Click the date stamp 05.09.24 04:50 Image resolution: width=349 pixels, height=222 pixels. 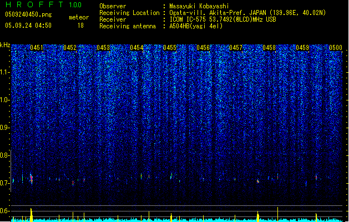point(28,26)
